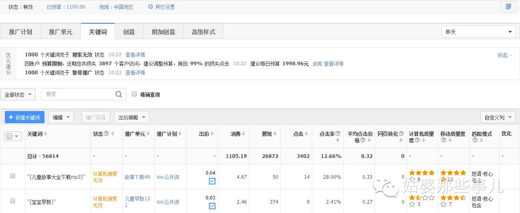The width and height of the screenshot is (520, 213).
Task: Click the 总计 - 56814 summary cell
Action: [x=43, y=156]
